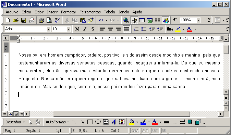Switch to Normal view button
This screenshot has width=231, height=135.
point(5,114)
